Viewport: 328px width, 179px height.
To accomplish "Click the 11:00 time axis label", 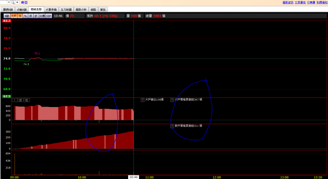I will click(149, 177).
